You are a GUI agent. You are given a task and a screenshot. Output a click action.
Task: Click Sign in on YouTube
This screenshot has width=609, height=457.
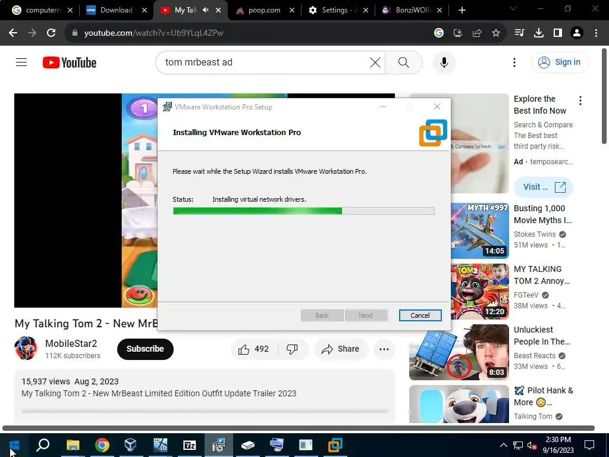tap(560, 62)
